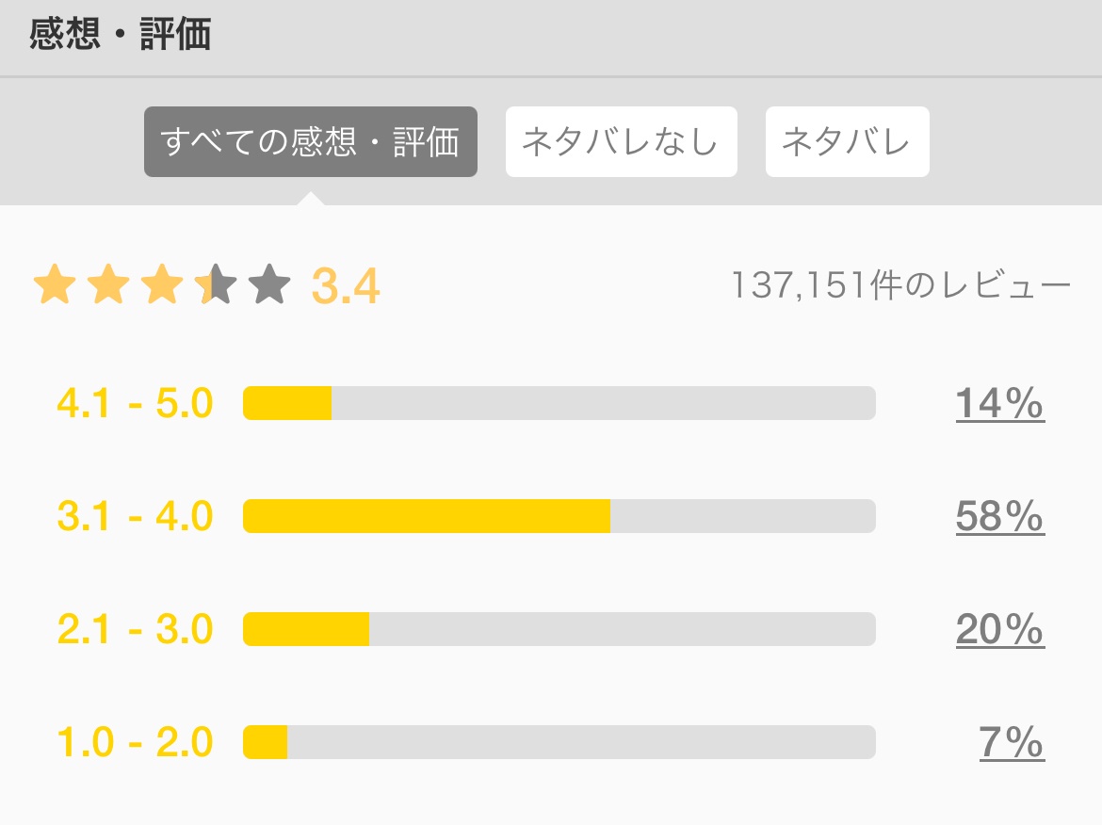Click the 感想・評価 section header

click(120, 36)
